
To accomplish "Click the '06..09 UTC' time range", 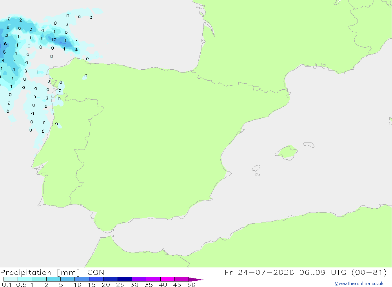I will (x=323, y=273).
